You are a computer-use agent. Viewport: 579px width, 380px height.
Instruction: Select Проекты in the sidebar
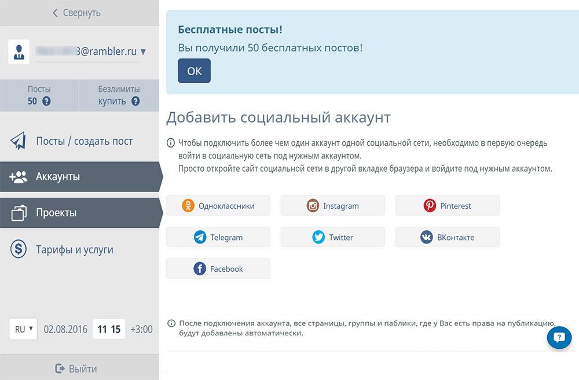56,213
